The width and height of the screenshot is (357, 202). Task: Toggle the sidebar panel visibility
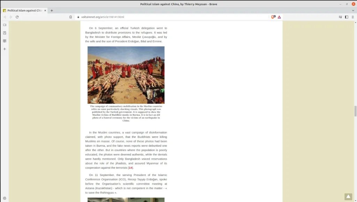click(x=347, y=17)
